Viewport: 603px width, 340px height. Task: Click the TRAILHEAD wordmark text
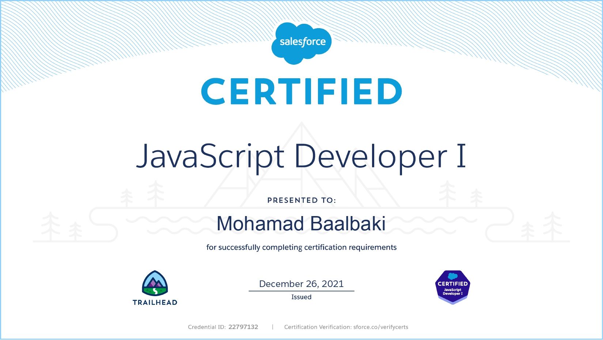tap(155, 302)
